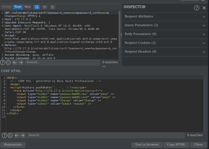Click the form action line in CSRF HTML
This screenshot has height=149, width=209.
[58, 91]
